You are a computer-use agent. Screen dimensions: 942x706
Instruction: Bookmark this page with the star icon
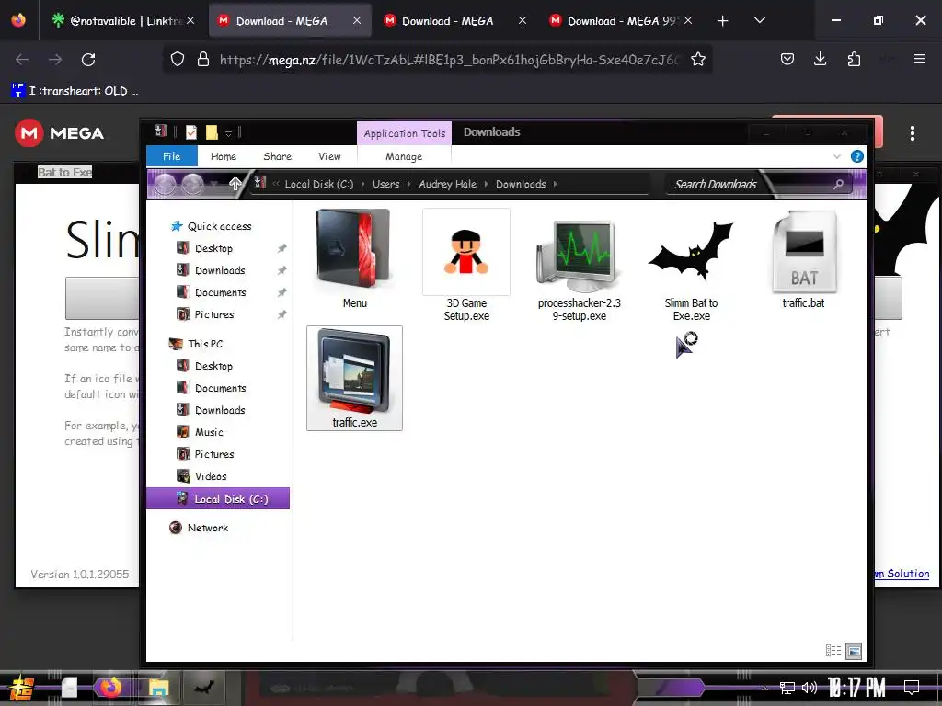click(697, 59)
